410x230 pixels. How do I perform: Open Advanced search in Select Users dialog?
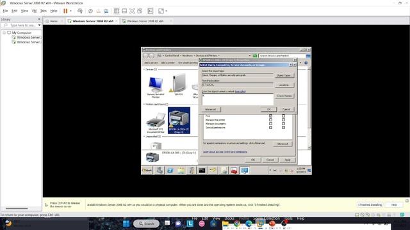211,109
